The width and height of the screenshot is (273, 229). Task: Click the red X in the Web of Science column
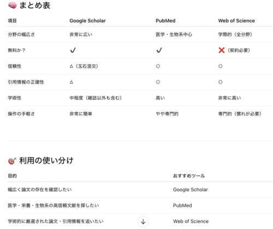tap(222, 50)
